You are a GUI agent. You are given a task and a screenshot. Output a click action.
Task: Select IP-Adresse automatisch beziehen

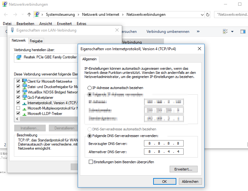[x=89, y=88]
